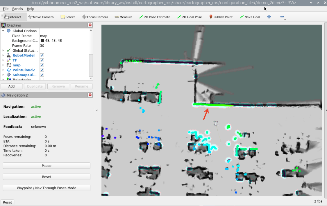The height and width of the screenshot is (206, 327).
Task: Click the blue plus add-tool icon
Action: (269, 17)
